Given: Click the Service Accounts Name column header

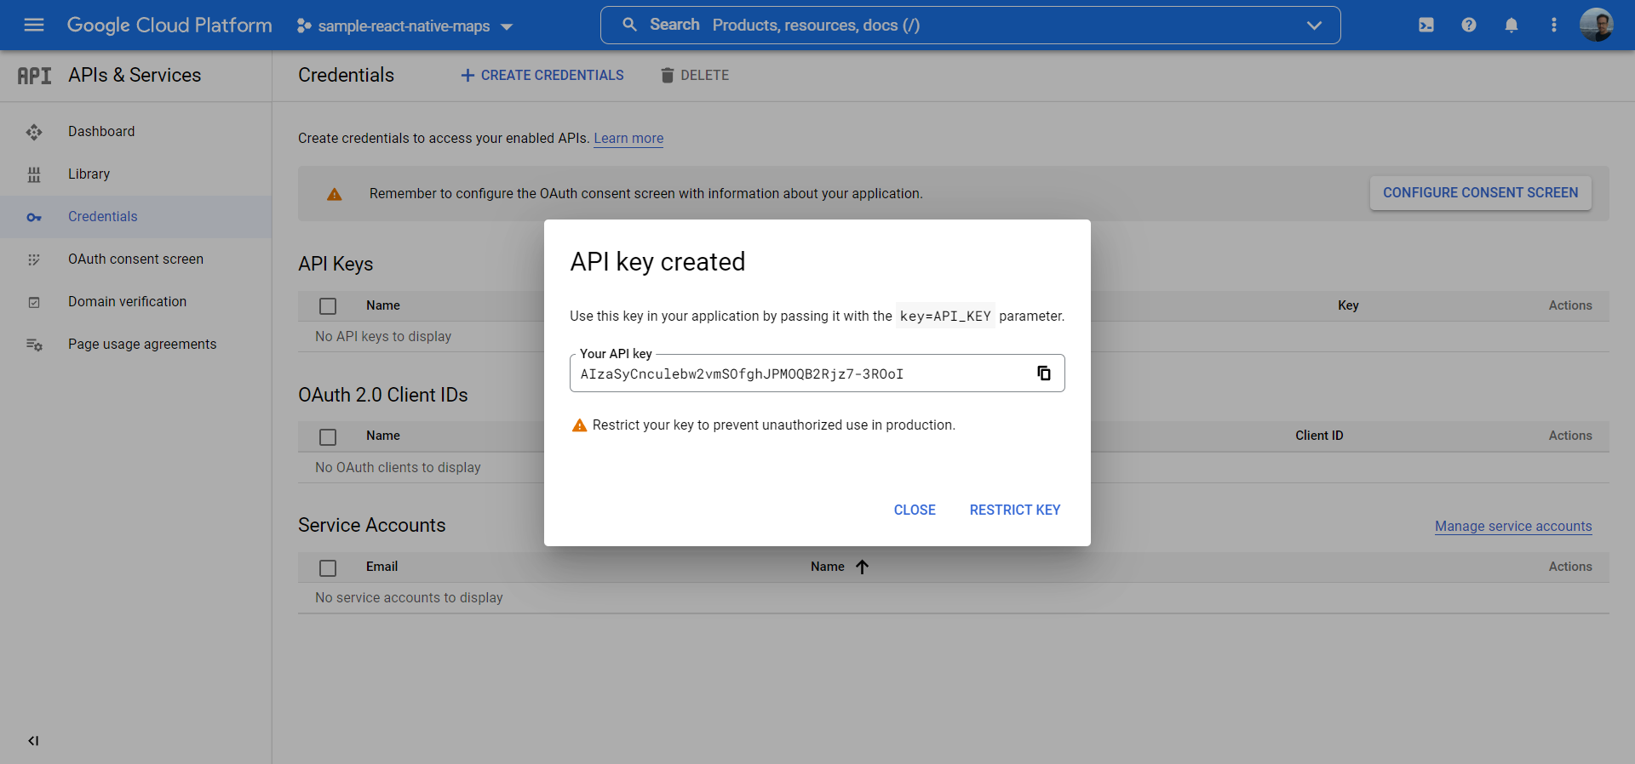Looking at the screenshot, I should (x=828, y=567).
